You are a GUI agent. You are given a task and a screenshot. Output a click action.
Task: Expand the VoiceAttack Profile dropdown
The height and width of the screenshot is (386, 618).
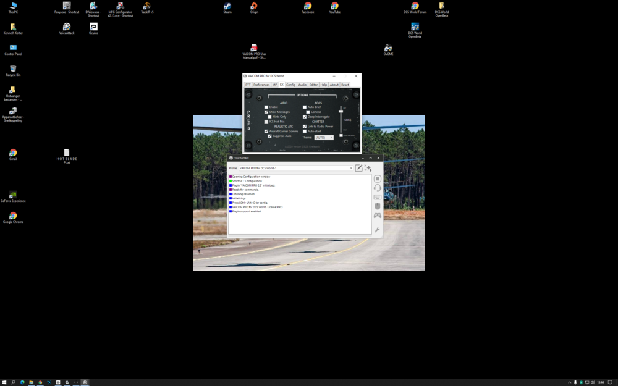(350, 168)
